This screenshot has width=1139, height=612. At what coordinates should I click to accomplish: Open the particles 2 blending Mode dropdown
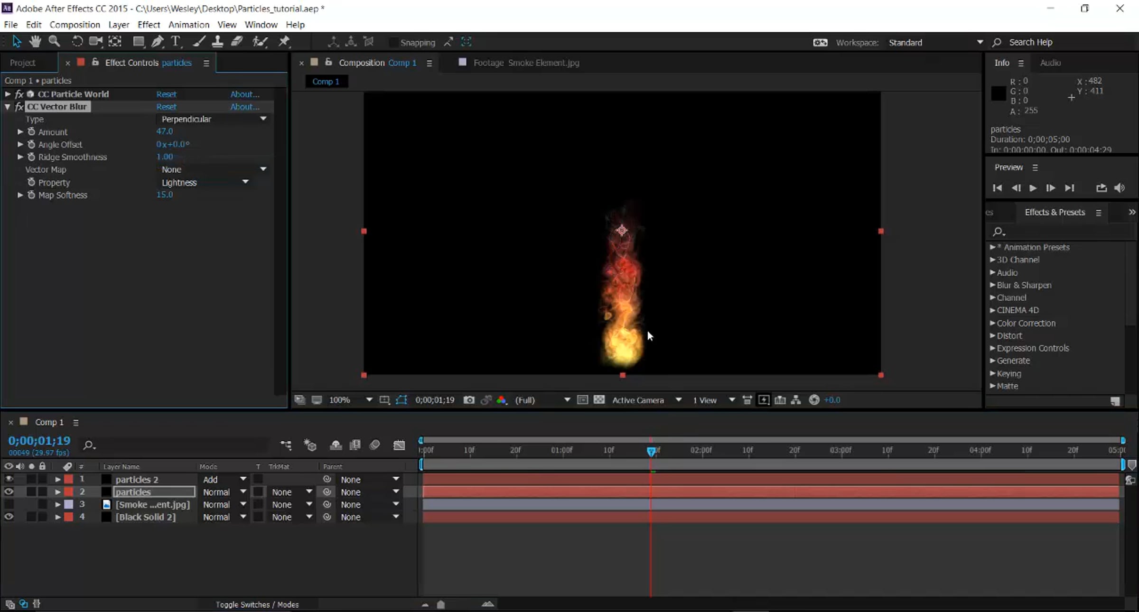224,480
